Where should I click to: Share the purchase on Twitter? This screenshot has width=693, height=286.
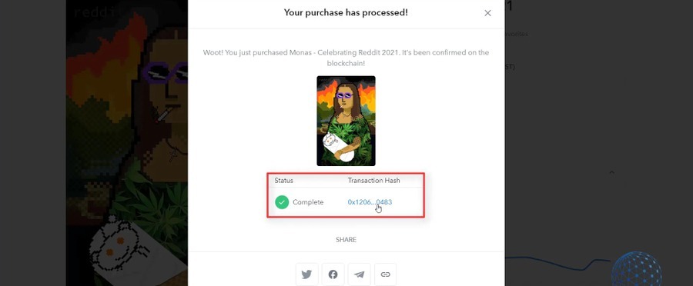[x=306, y=274]
